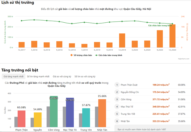Switch to 'Giá so với cùng kỳ' tab
191x132 pixels.
tap(62, 76)
